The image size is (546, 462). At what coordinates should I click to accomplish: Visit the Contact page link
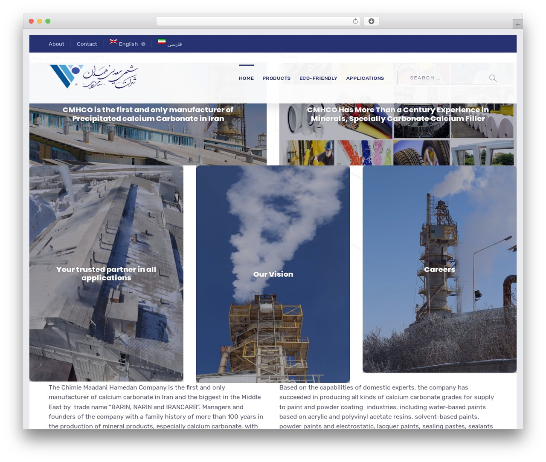(x=87, y=44)
